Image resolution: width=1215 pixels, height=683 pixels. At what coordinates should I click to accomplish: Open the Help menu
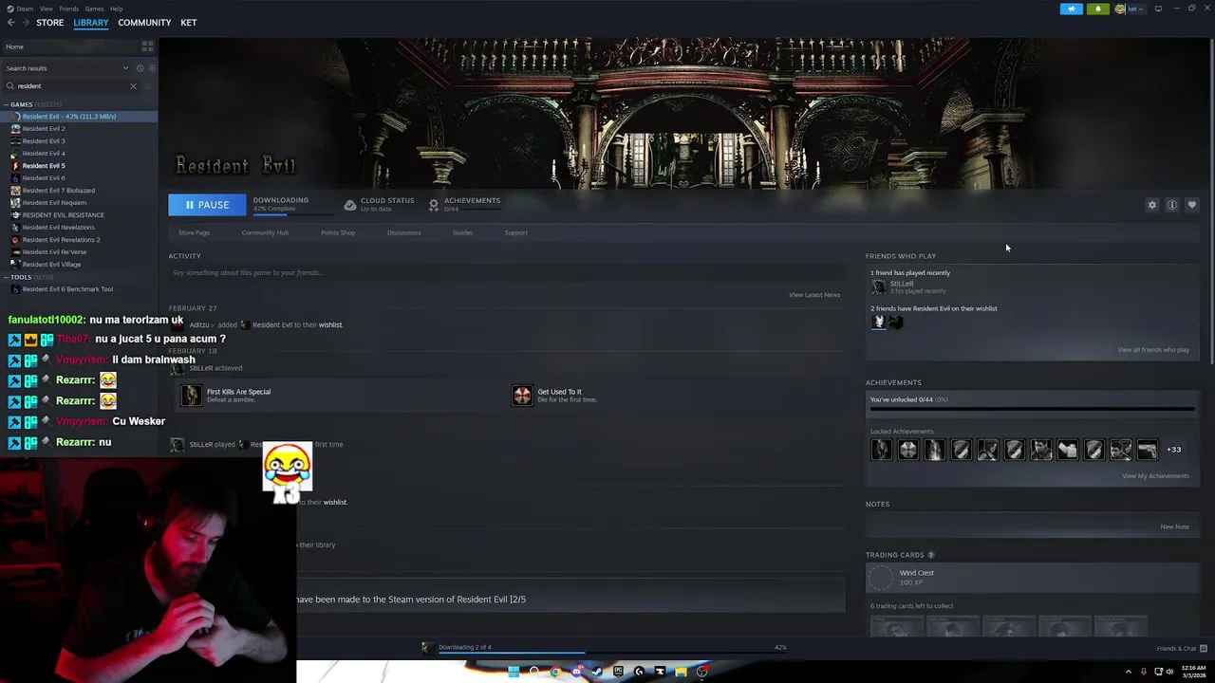coord(116,9)
